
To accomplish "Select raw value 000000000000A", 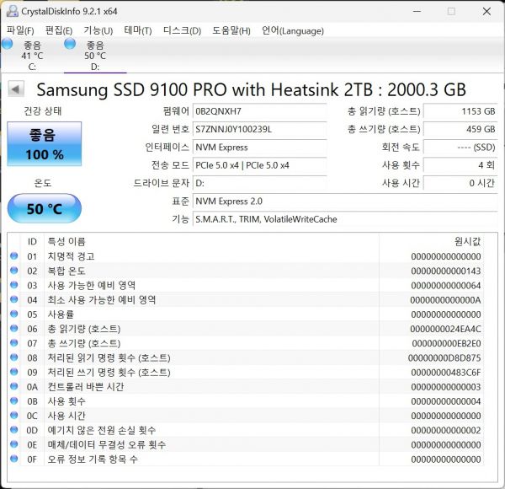I will 445,300.
